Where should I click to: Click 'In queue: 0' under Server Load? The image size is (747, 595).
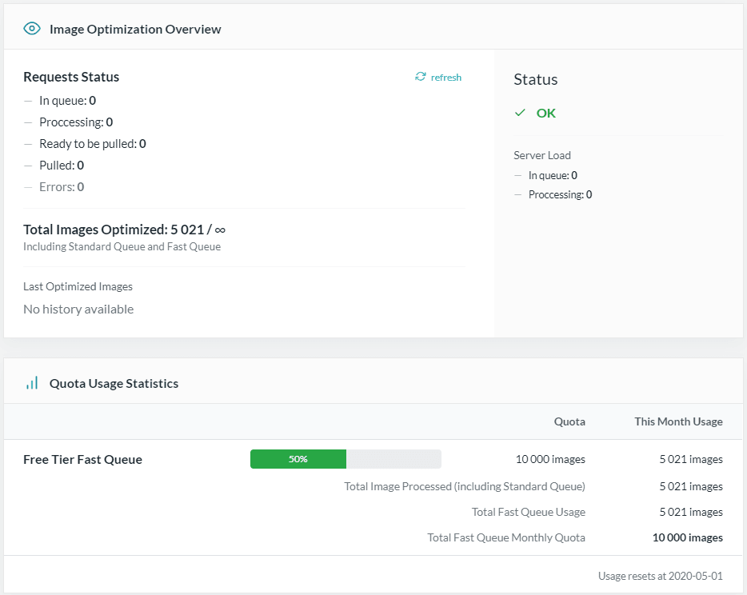(x=553, y=175)
